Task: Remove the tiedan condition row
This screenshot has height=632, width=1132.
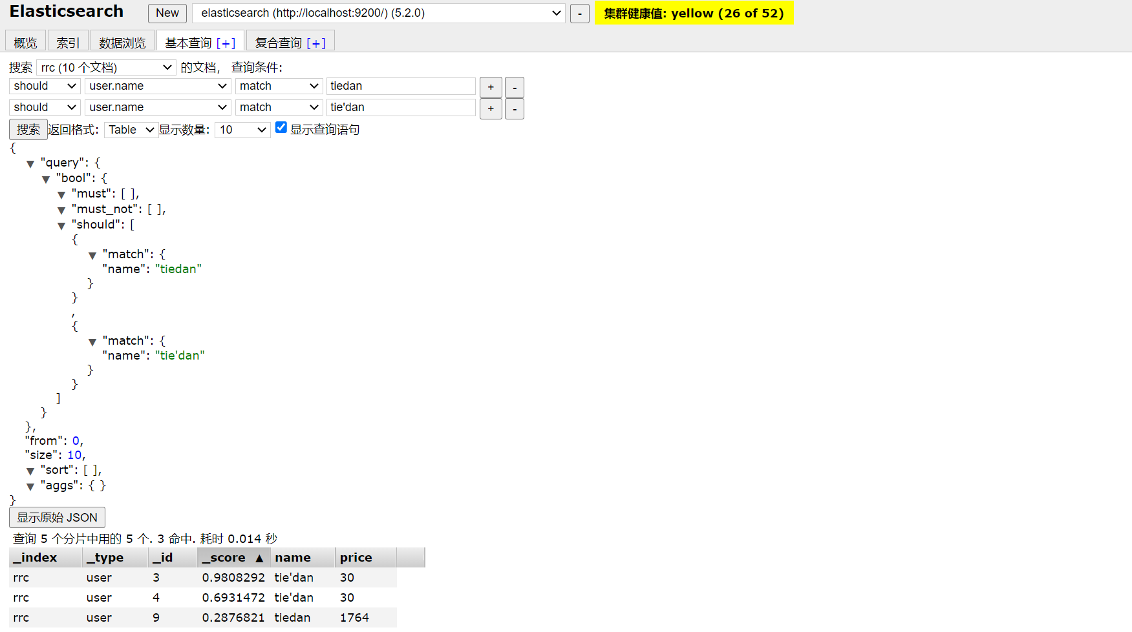Action: [515, 87]
